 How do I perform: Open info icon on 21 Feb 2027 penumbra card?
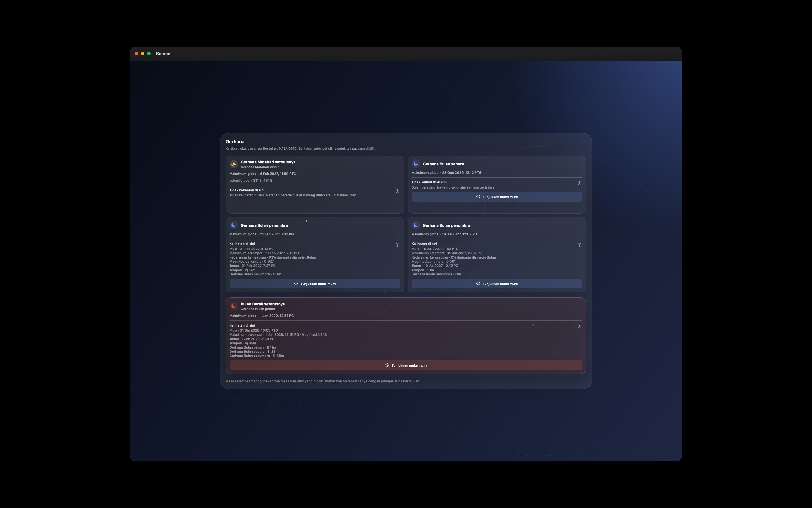coord(397,245)
